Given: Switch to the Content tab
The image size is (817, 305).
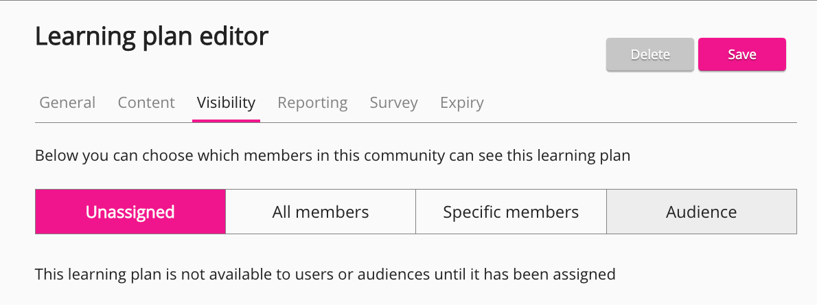Looking at the screenshot, I should (x=146, y=103).
